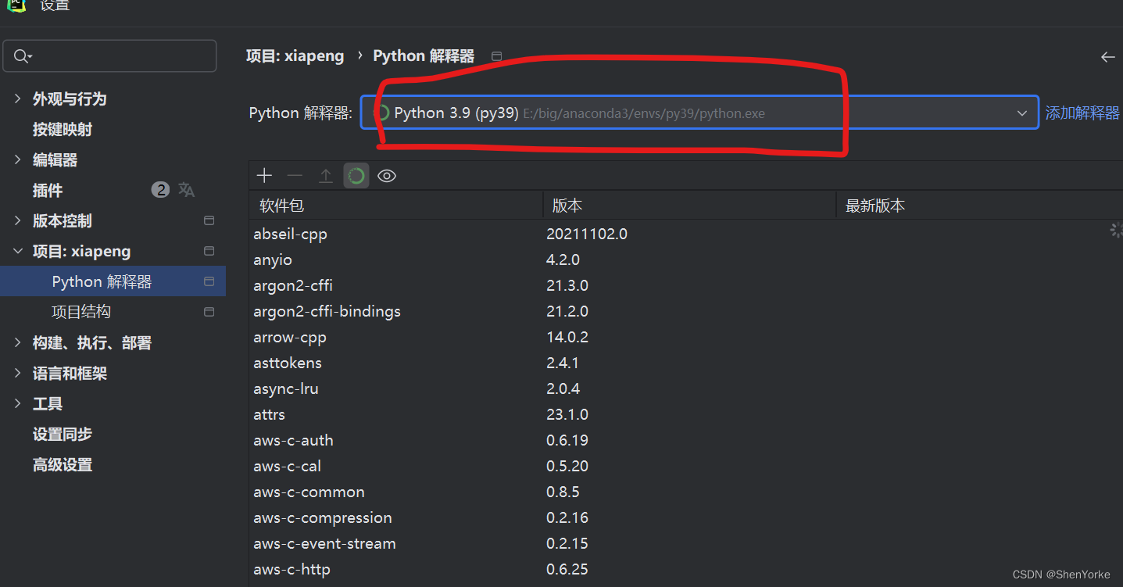Click the uninstall package minus icon
The height and width of the screenshot is (587, 1123).
tap(295, 176)
